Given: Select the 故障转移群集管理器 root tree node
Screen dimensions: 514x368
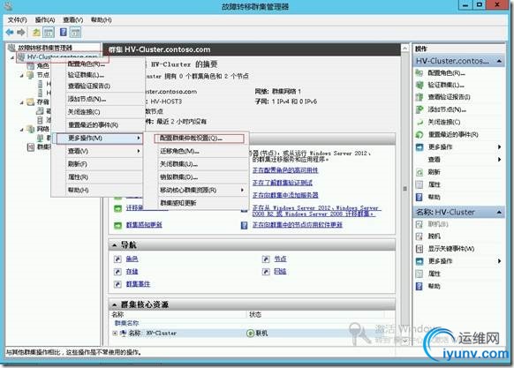Looking at the screenshot, I should pos(44,48).
